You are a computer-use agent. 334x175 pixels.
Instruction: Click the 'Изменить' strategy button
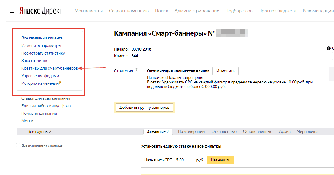pyautogui.click(x=225, y=71)
